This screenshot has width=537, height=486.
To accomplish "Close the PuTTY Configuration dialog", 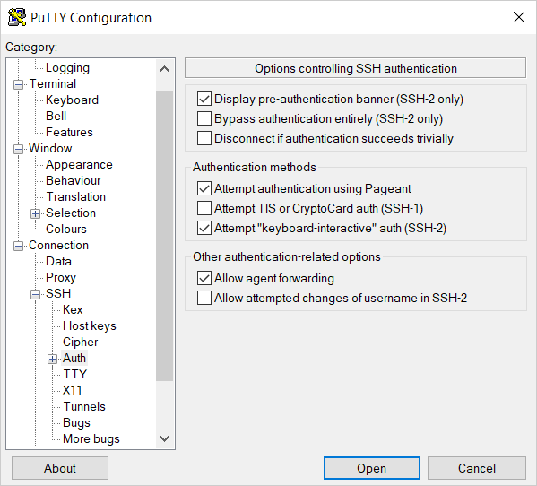I will pos(519,17).
